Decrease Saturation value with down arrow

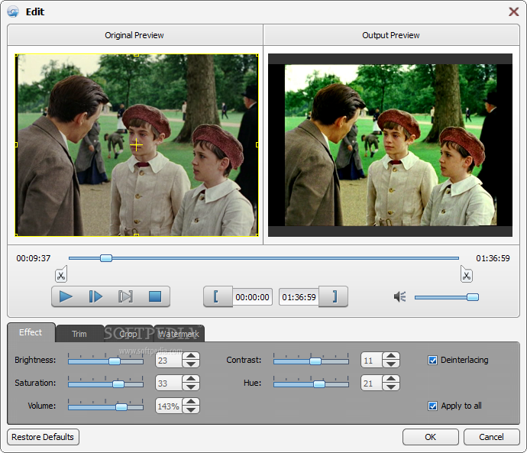pos(191,387)
